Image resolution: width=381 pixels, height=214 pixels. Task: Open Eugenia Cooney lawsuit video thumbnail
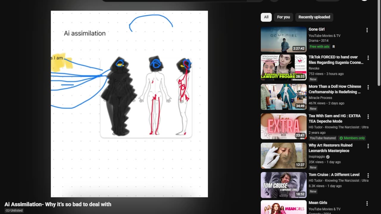click(x=284, y=67)
